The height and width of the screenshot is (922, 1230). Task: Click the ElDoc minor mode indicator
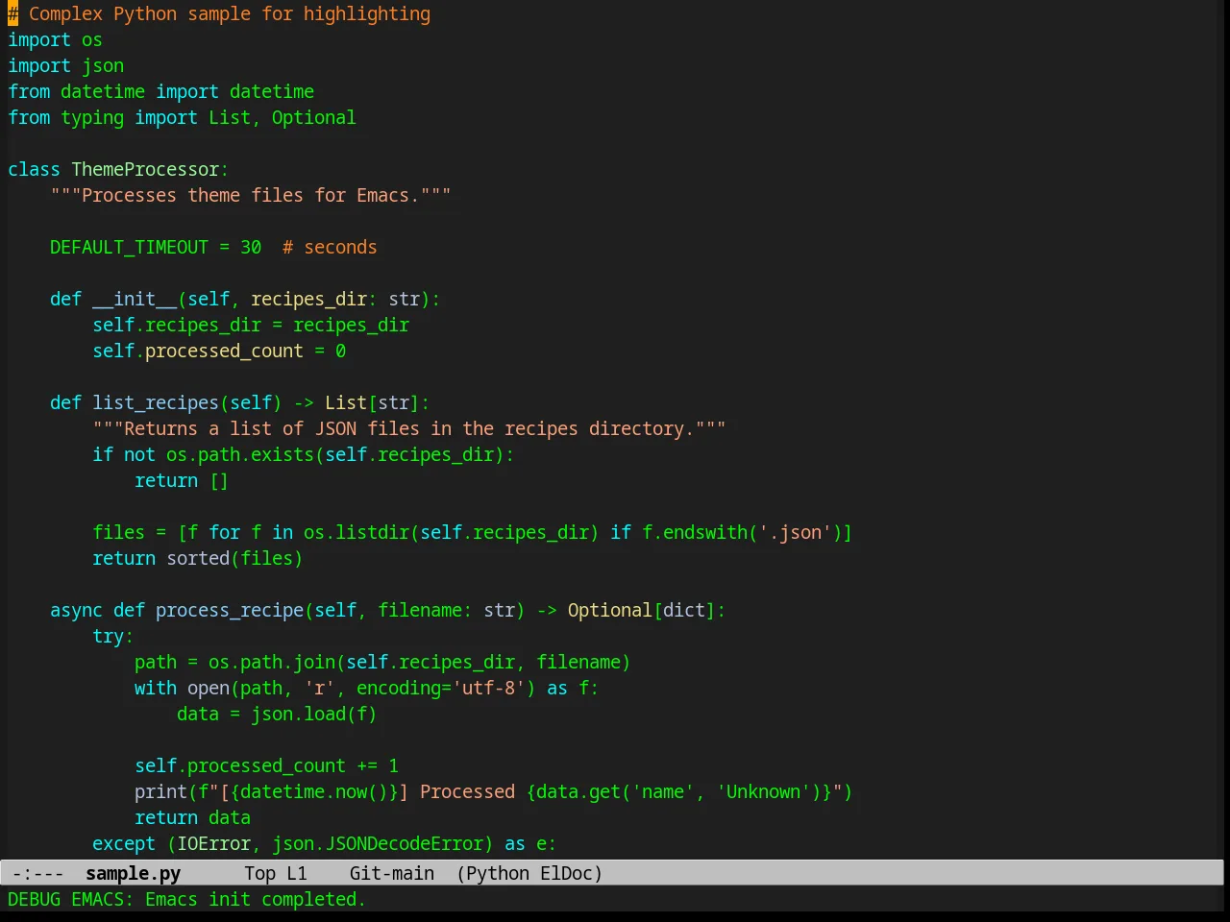point(566,873)
